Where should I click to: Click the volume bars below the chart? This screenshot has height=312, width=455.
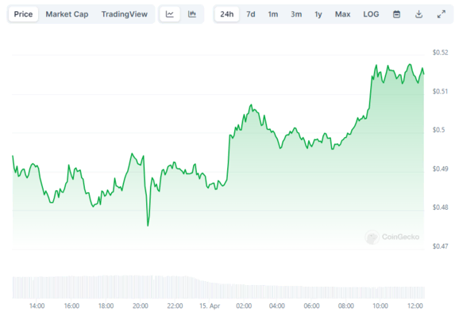[x=218, y=287]
